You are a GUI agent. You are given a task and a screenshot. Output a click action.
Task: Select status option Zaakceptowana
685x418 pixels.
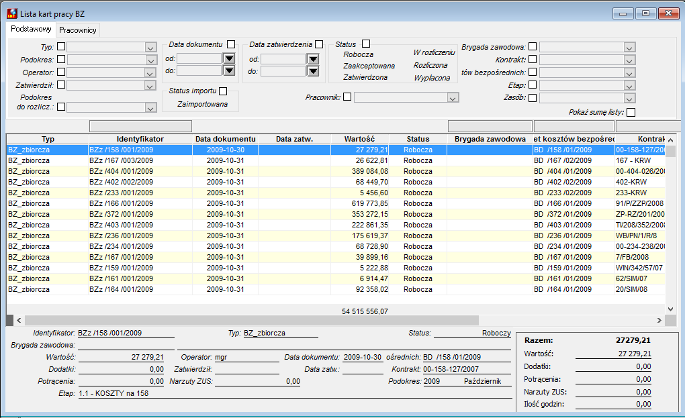(x=369, y=66)
